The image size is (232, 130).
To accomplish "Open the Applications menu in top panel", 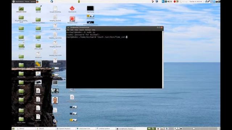I will tap(20, 1).
